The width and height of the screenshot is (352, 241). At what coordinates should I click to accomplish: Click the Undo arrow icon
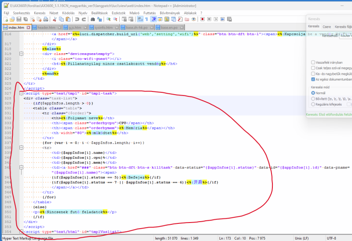[77, 19]
